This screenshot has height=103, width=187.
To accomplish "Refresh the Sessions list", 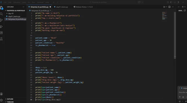I will coord(185,11).
